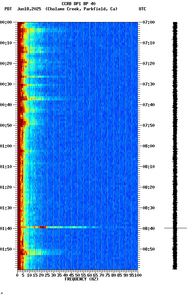The height and width of the screenshot is (297, 190).
Task: Click the 55 Hz frequency tick label
Action: (x=83, y=275)
